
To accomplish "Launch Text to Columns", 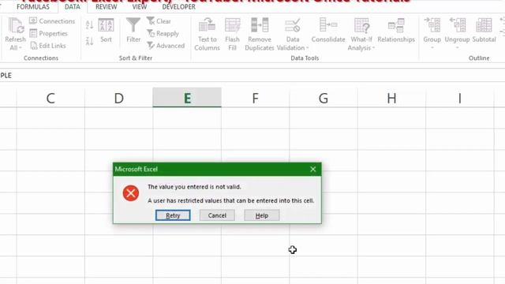I will (x=207, y=35).
